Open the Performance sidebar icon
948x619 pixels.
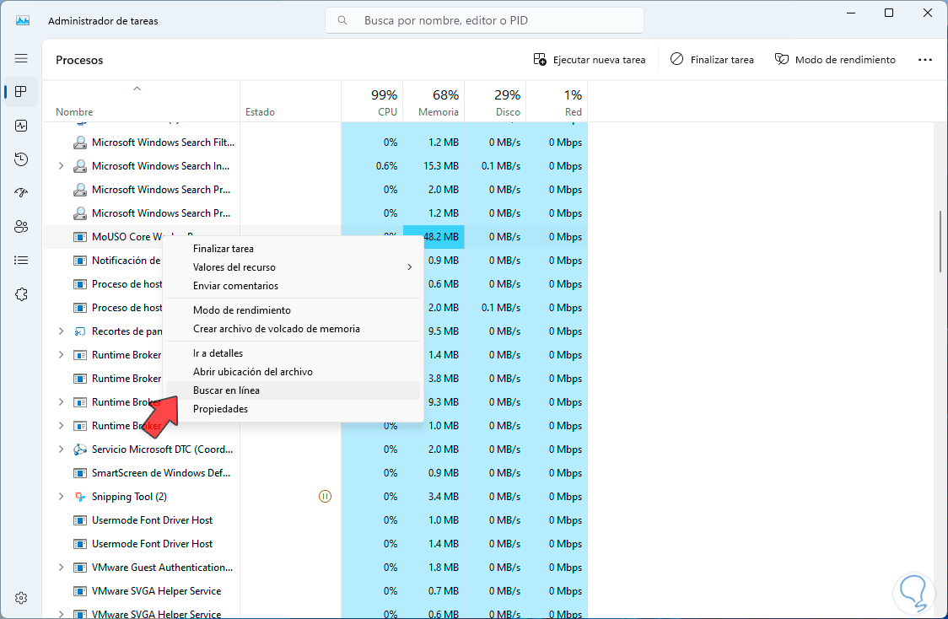click(x=21, y=126)
